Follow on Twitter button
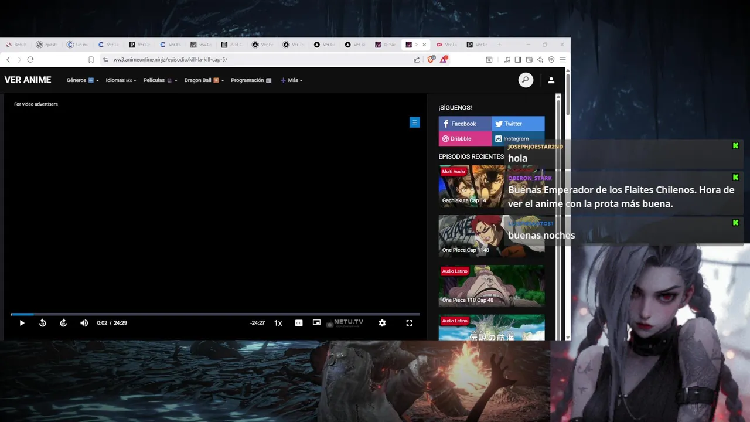The height and width of the screenshot is (422, 750). (x=518, y=124)
